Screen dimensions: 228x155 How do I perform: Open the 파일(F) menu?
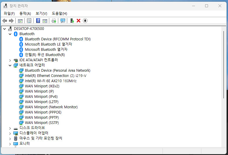coord(9,13)
